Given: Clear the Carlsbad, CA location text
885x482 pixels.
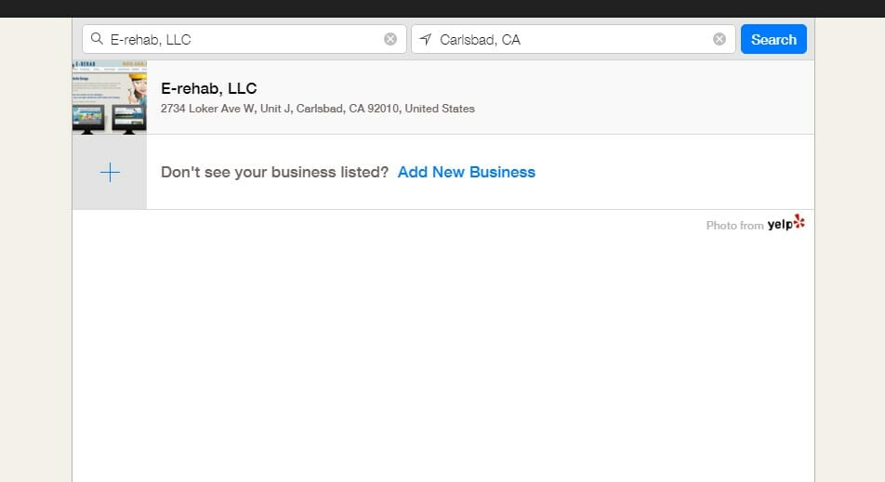Looking at the screenshot, I should [x=720, y=39].
